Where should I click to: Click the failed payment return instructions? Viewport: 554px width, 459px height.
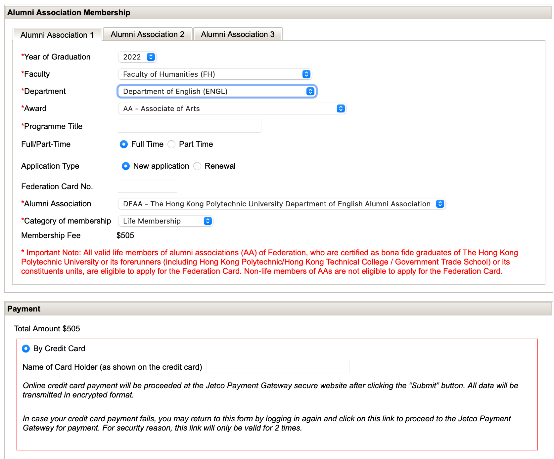tap(267, 423)
